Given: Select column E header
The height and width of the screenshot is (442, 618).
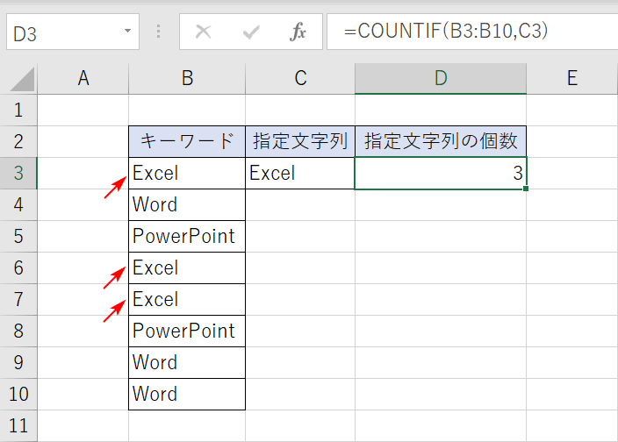Looking at the screenshot, I should pos(571,78).
